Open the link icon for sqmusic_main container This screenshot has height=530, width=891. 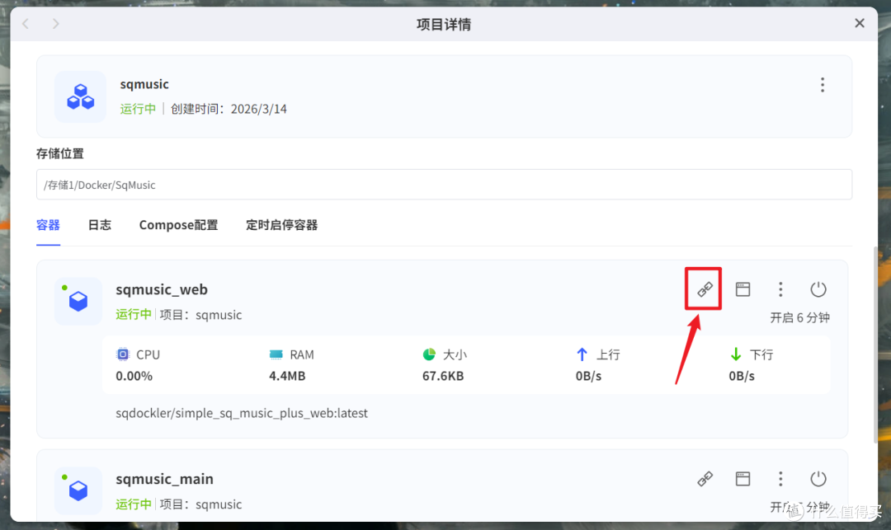[705, 479]
